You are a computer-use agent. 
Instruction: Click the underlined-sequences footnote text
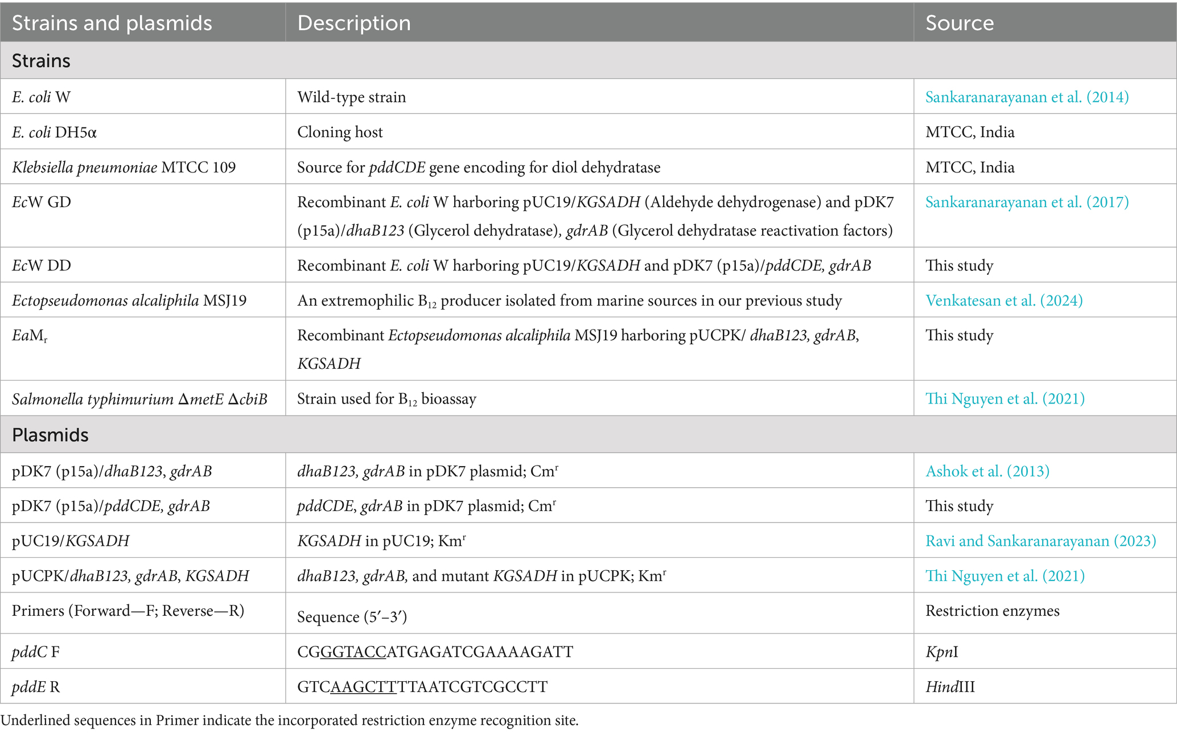pyautogui.click(x=290, y=720)
